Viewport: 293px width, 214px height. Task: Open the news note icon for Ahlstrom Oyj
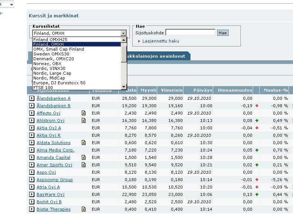click(84, 120)
